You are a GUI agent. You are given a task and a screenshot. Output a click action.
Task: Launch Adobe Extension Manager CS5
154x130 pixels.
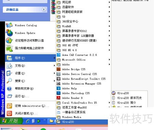coord(83,84)
